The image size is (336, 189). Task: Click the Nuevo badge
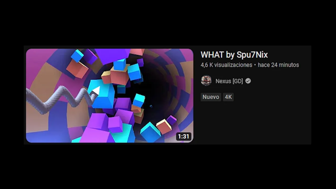click(x=211, y=97)
